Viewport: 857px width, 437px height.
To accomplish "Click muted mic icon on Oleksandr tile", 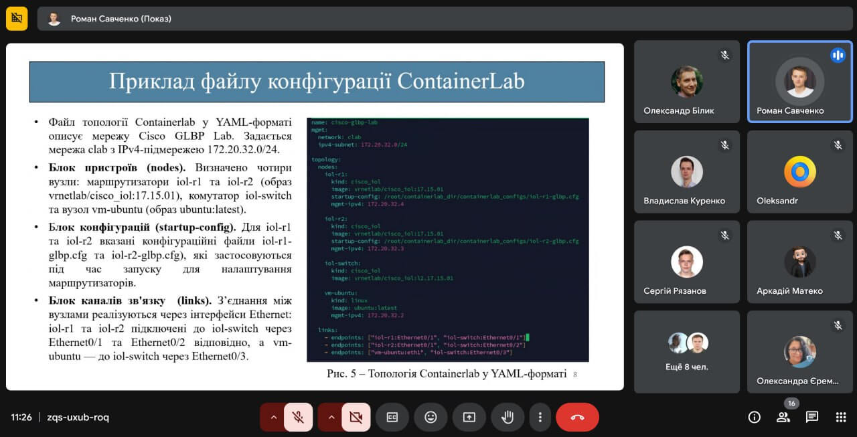I will point(838,145).
